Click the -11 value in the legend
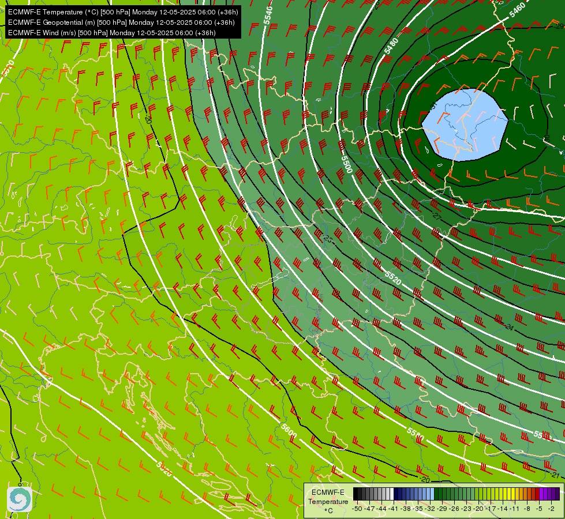565x519 pixels. coord(515,509)
